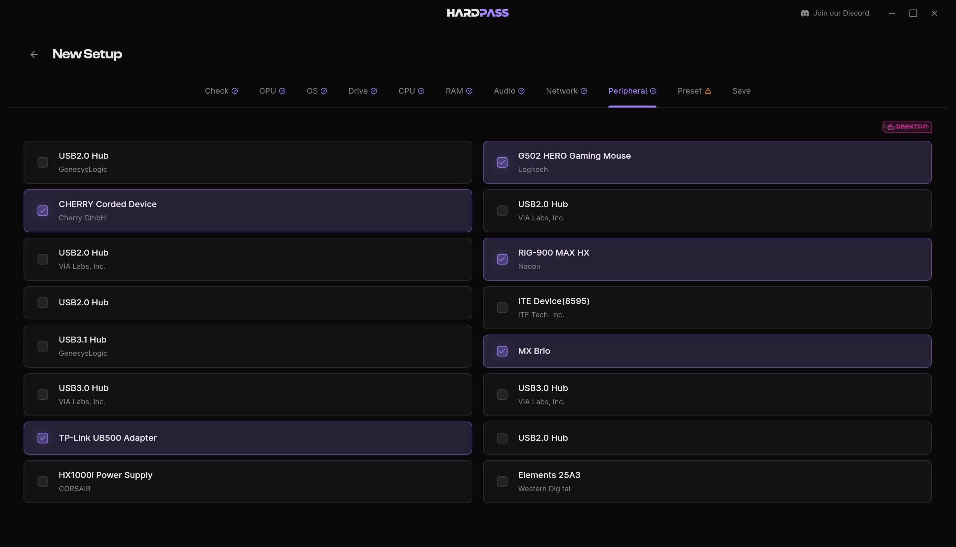Screen dimensions: 956x547
Task: Switch to the RAM tab
Action: 459,91
